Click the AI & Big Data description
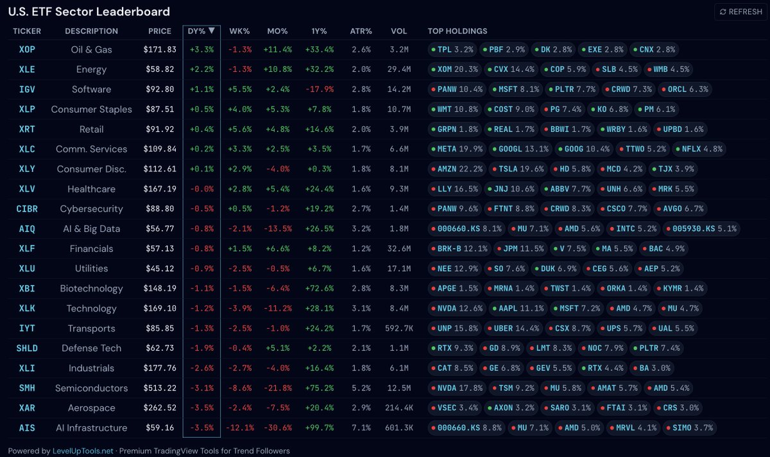The image size is (770, 457). click(91, 229)
